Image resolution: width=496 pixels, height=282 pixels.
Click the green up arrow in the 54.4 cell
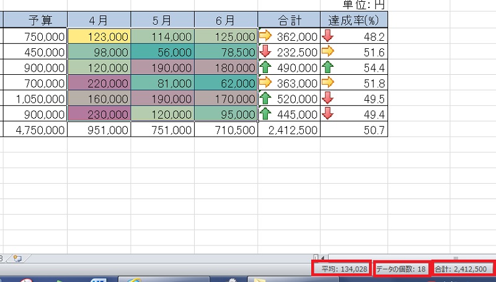point(328,67)
